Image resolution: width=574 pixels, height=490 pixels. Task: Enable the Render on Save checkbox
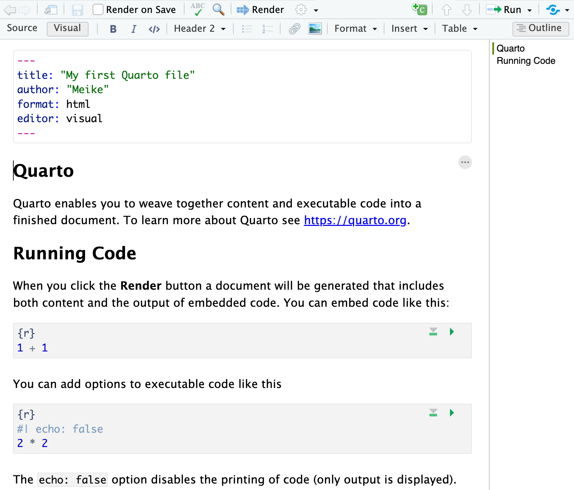point(98,10)
